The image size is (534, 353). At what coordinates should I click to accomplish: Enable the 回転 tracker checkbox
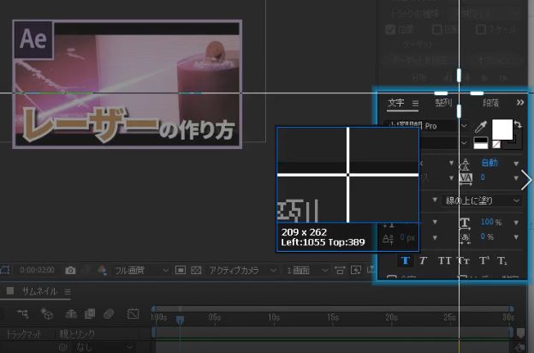click(x=437, y=29)
